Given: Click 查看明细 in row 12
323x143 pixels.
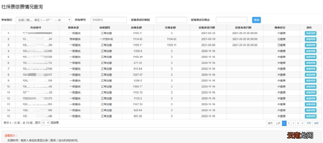Looking at the screenshot, I should click(x=311, y=99).
